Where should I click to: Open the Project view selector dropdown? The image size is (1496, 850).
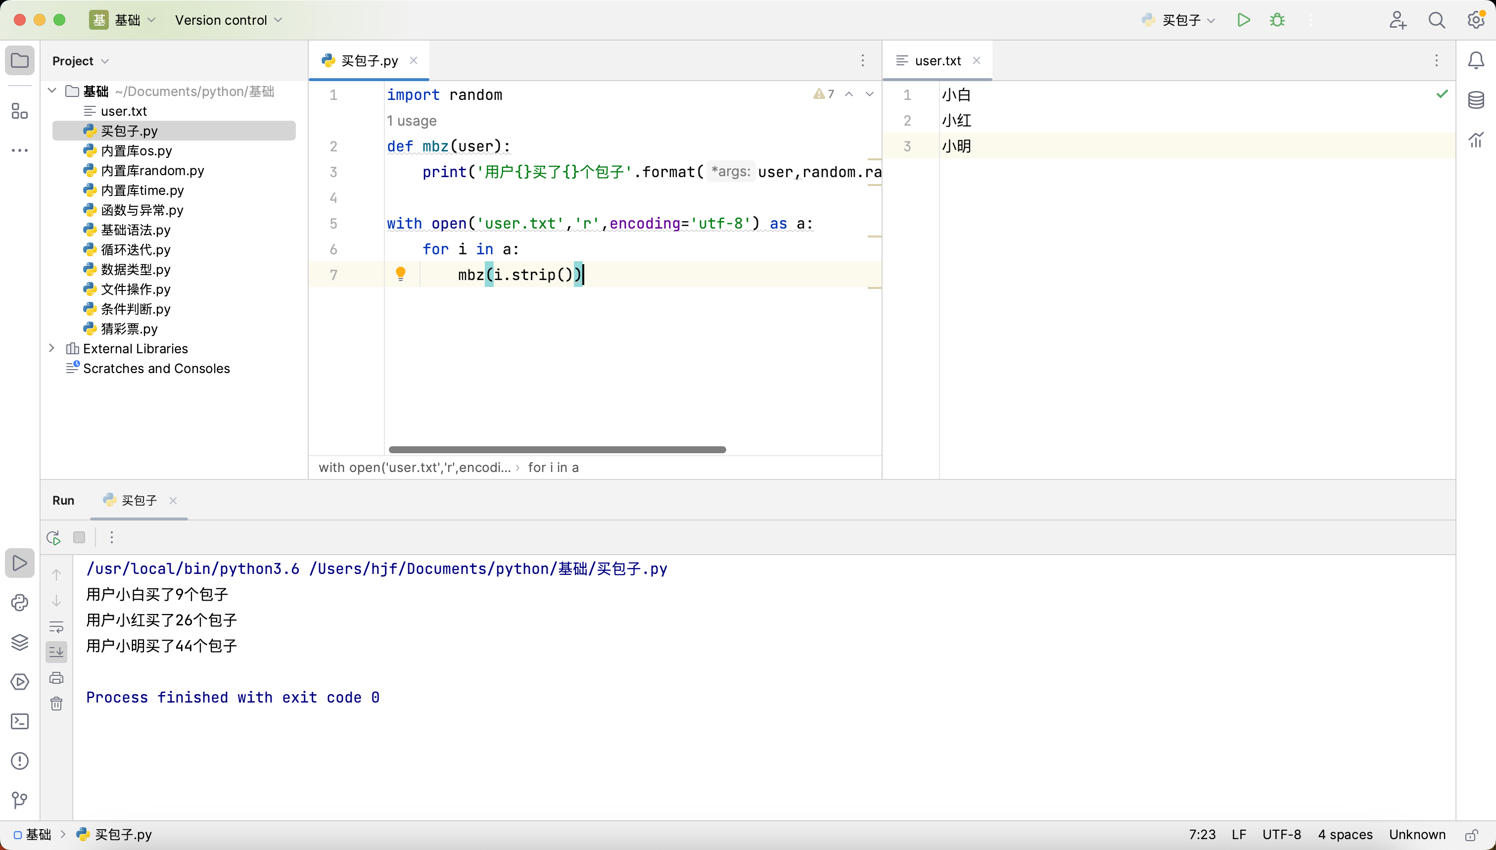81,61
